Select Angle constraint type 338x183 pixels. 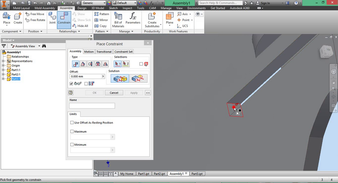pos(83,64)
